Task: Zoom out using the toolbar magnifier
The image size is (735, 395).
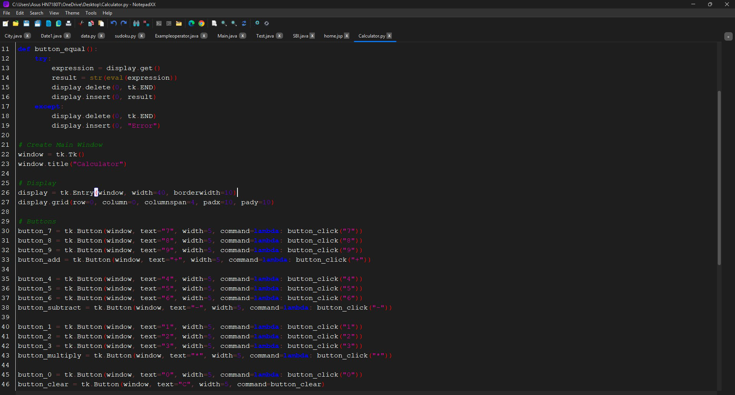Action: tap(234, 23)
